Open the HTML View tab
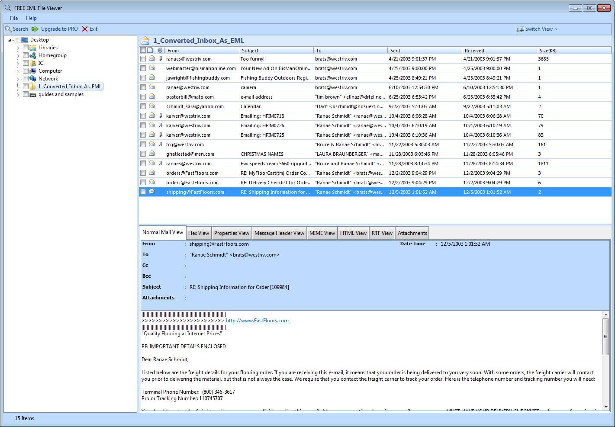 pos(353,233)
